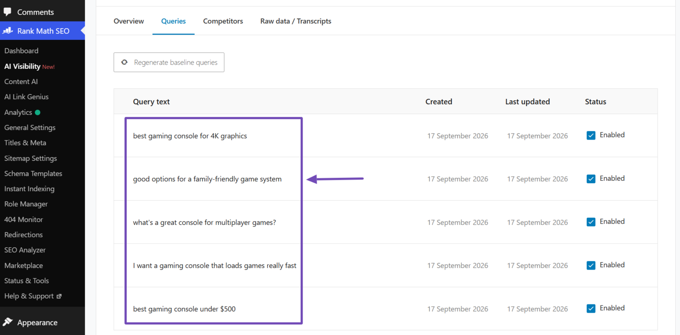Open Marketplace in the sidebar
This screenshot has width=680, height=335.
click(23, 266)
